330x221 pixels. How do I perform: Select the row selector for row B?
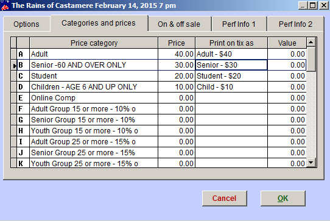tap(13, 65)
